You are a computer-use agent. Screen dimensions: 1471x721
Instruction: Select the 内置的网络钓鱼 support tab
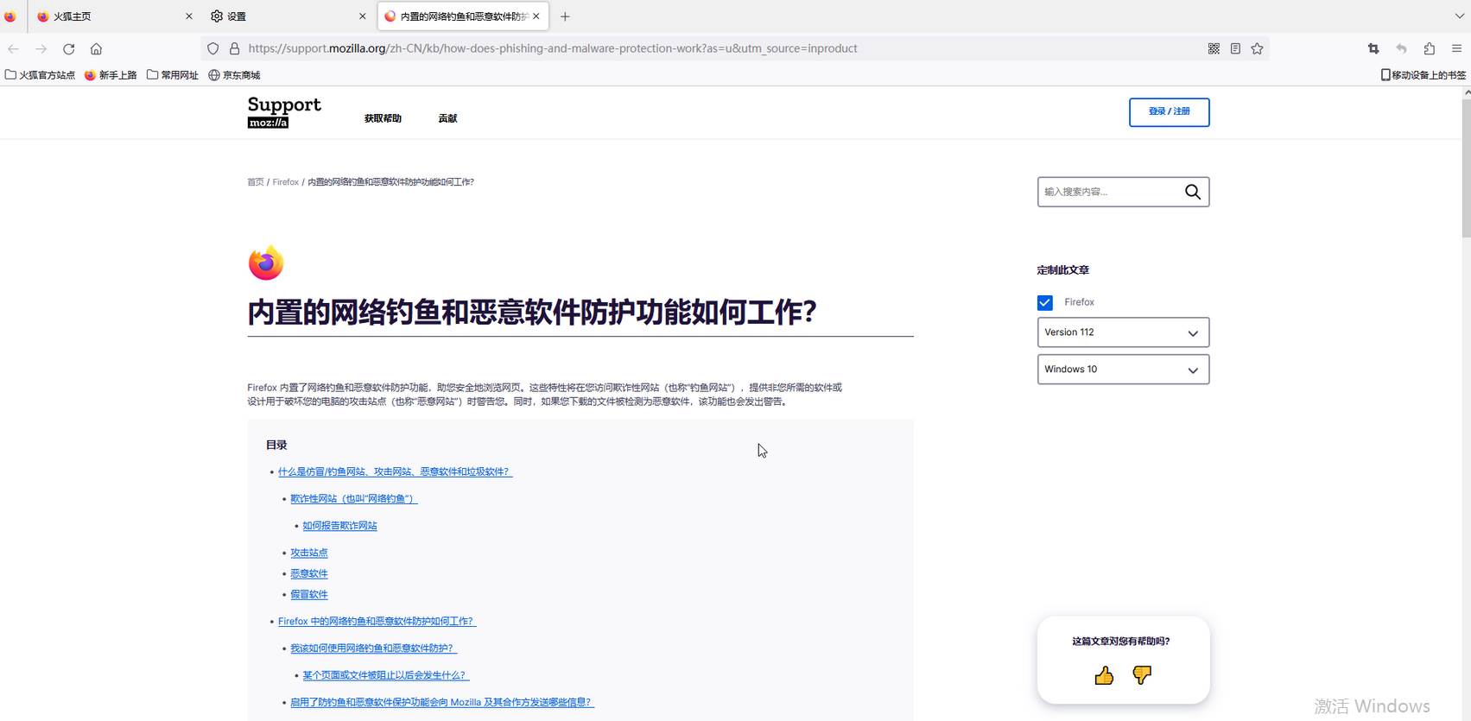[x=462, y=16]
